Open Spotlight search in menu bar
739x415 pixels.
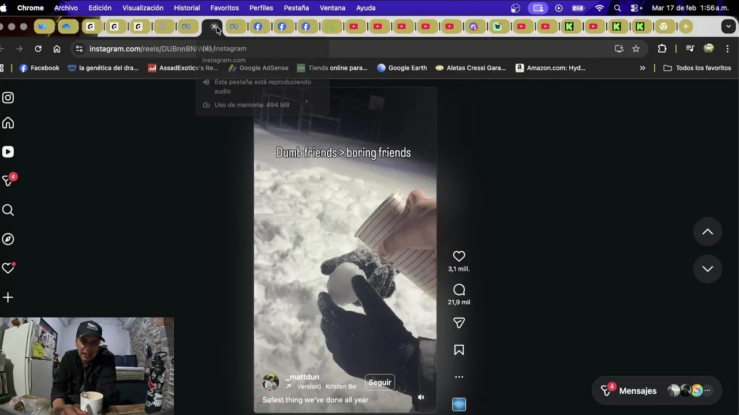(617, 8)
